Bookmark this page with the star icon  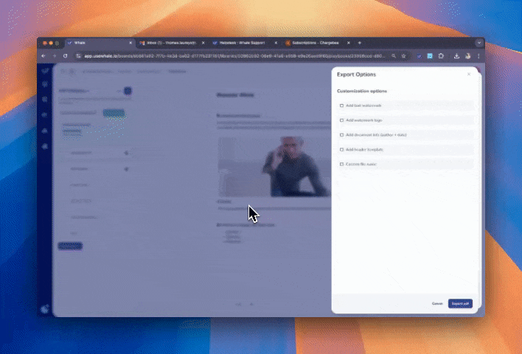403,56
